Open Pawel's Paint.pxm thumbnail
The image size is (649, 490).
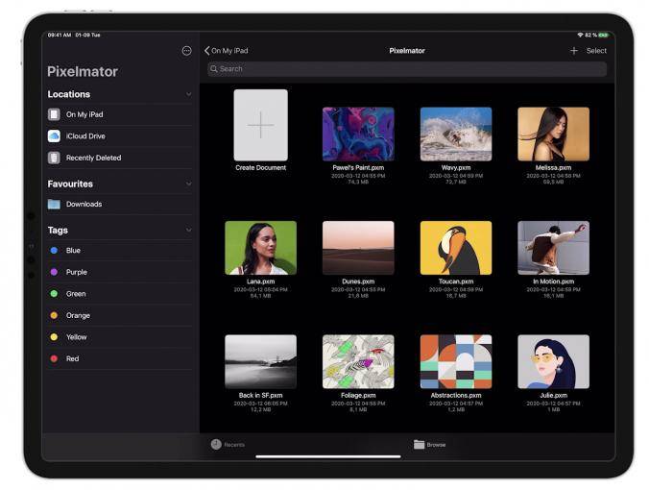358,134
